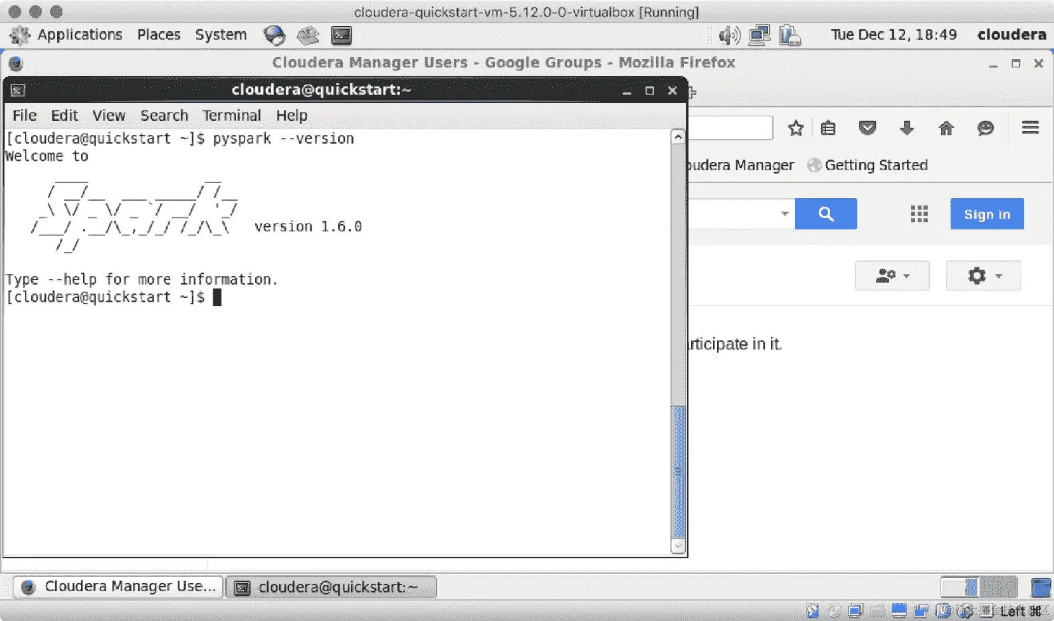Go to Firefox home page icon
Screen dimensions: 1054x621
946,128
